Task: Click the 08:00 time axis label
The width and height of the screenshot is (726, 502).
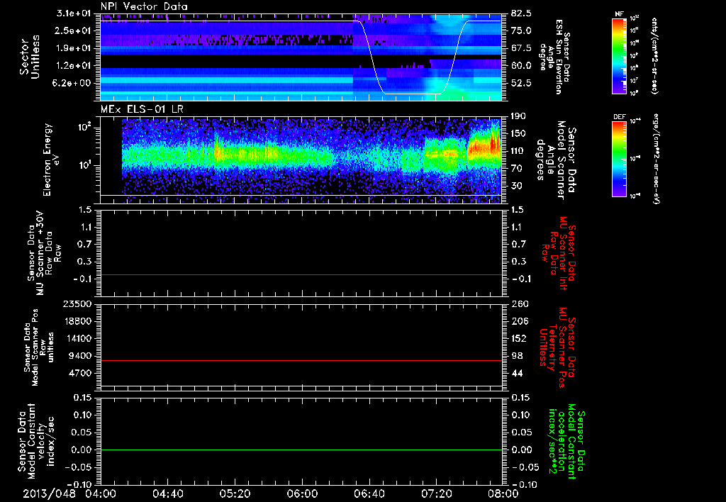Action: click(x=503, y=493)
